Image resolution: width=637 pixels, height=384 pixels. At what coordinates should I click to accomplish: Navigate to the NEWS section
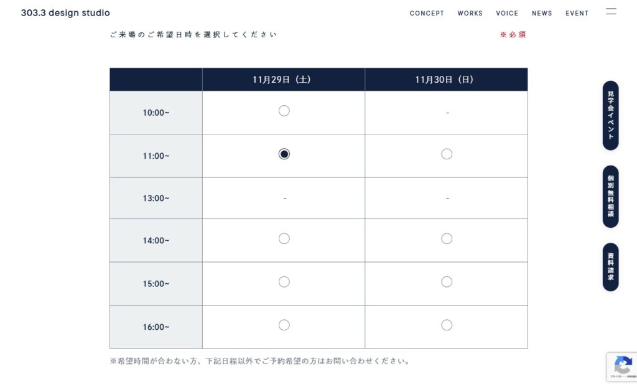pos(542,13)
